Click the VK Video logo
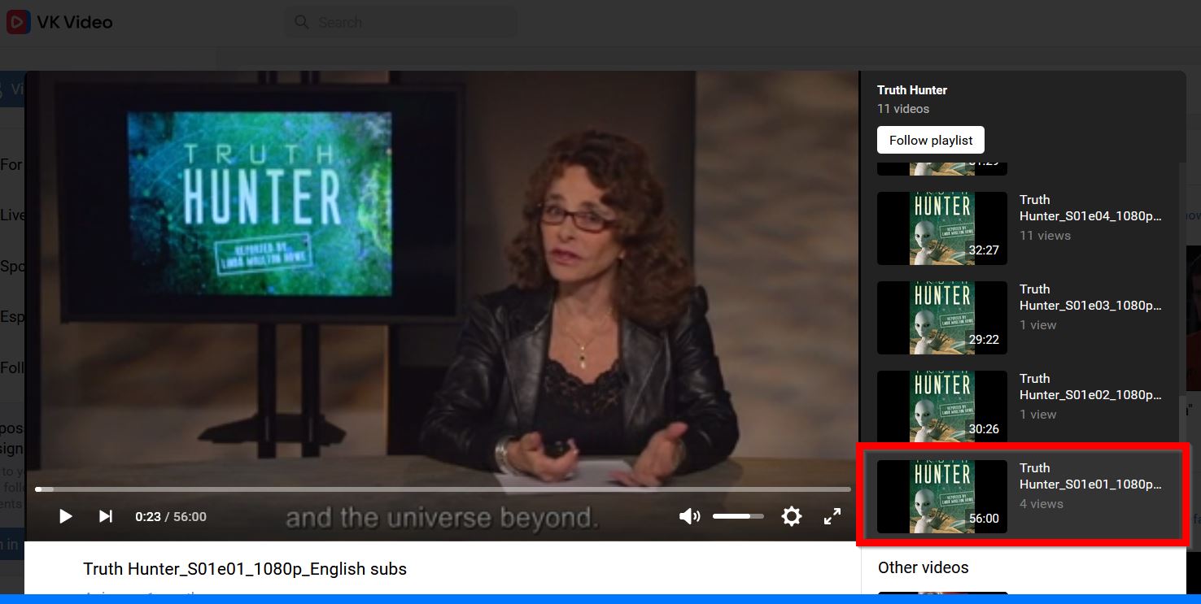Image resolution: width=1201 pixels, height=604 pixels. [59, 22]
